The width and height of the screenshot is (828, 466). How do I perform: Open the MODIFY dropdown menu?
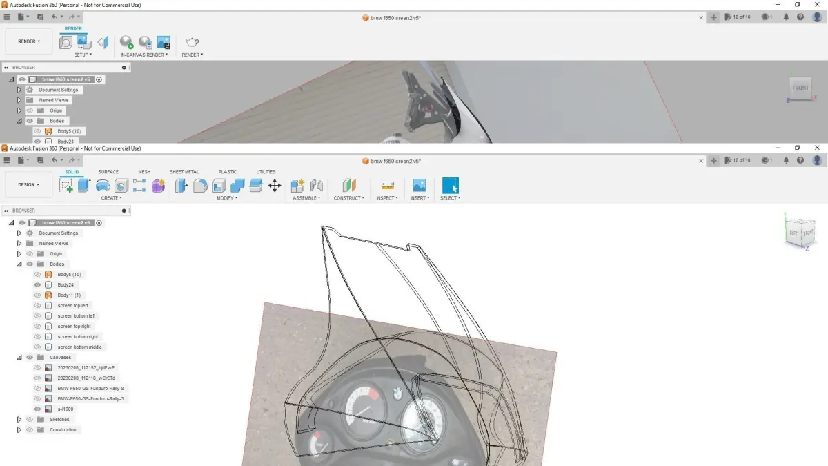coord(227,198)
